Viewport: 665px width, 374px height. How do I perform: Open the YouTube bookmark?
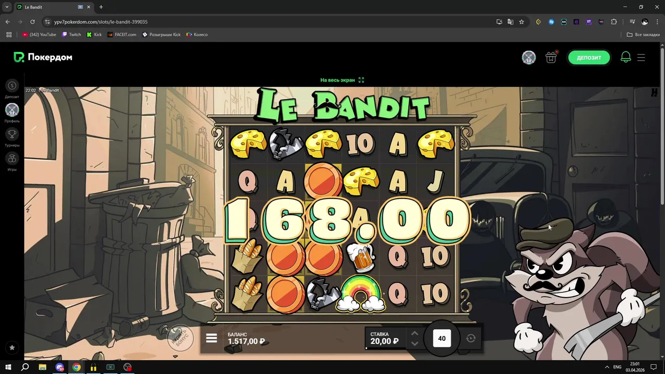point(39,35)
